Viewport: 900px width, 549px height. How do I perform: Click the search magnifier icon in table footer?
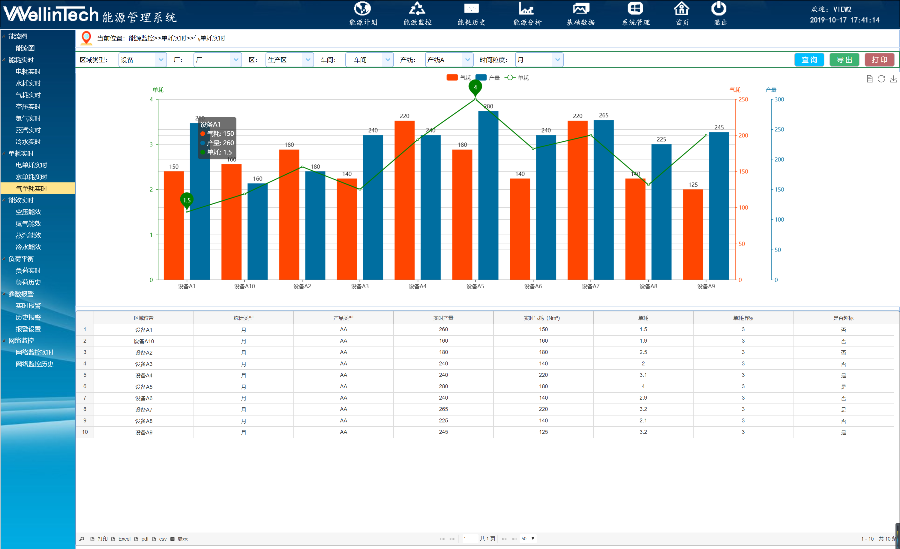[82, 539]
